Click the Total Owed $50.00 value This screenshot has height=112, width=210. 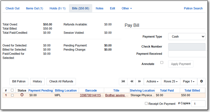[x=48, y=24]
